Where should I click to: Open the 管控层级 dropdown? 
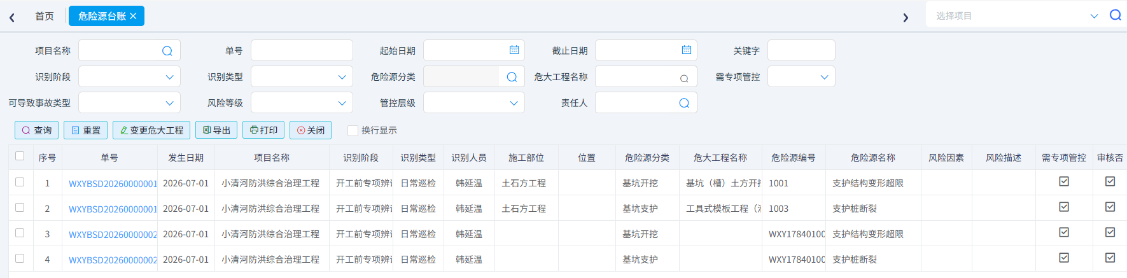(x=474, y=103)
